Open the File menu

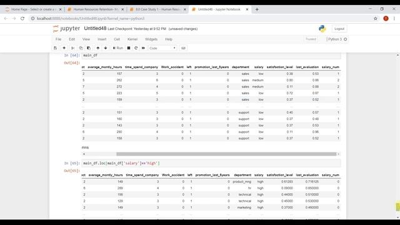pos(58,39)
